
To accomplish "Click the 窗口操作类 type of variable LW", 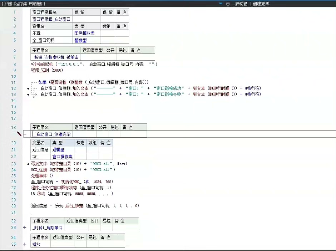I will pyautogui.click(x=62, y=157).
